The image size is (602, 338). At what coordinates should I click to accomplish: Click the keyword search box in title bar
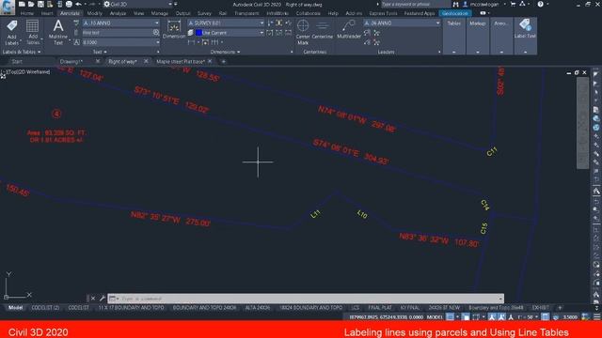416,4
